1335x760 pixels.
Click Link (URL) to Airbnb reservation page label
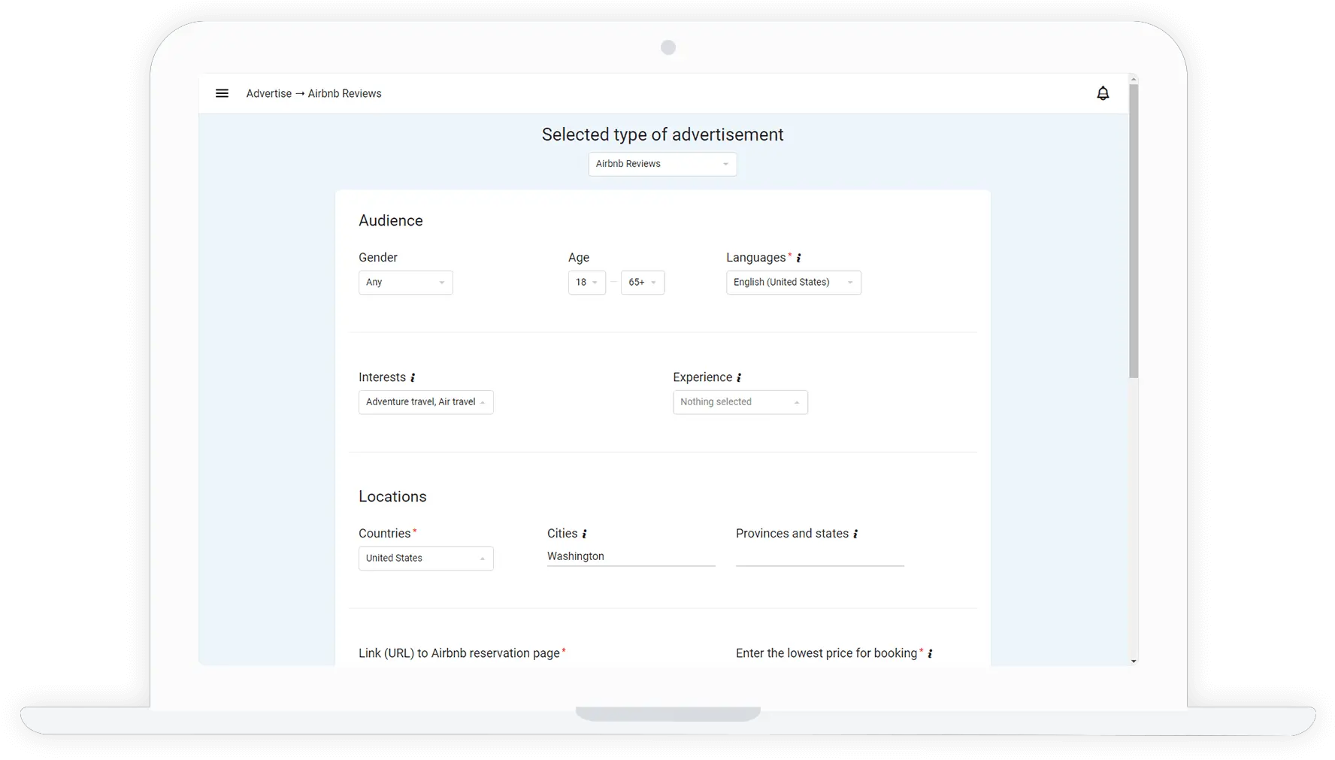click(459, 653)
